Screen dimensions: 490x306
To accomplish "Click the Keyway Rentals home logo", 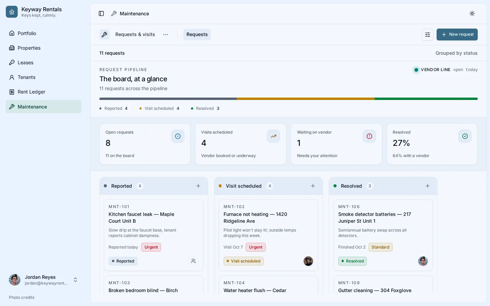I will (x=12, y=12).
